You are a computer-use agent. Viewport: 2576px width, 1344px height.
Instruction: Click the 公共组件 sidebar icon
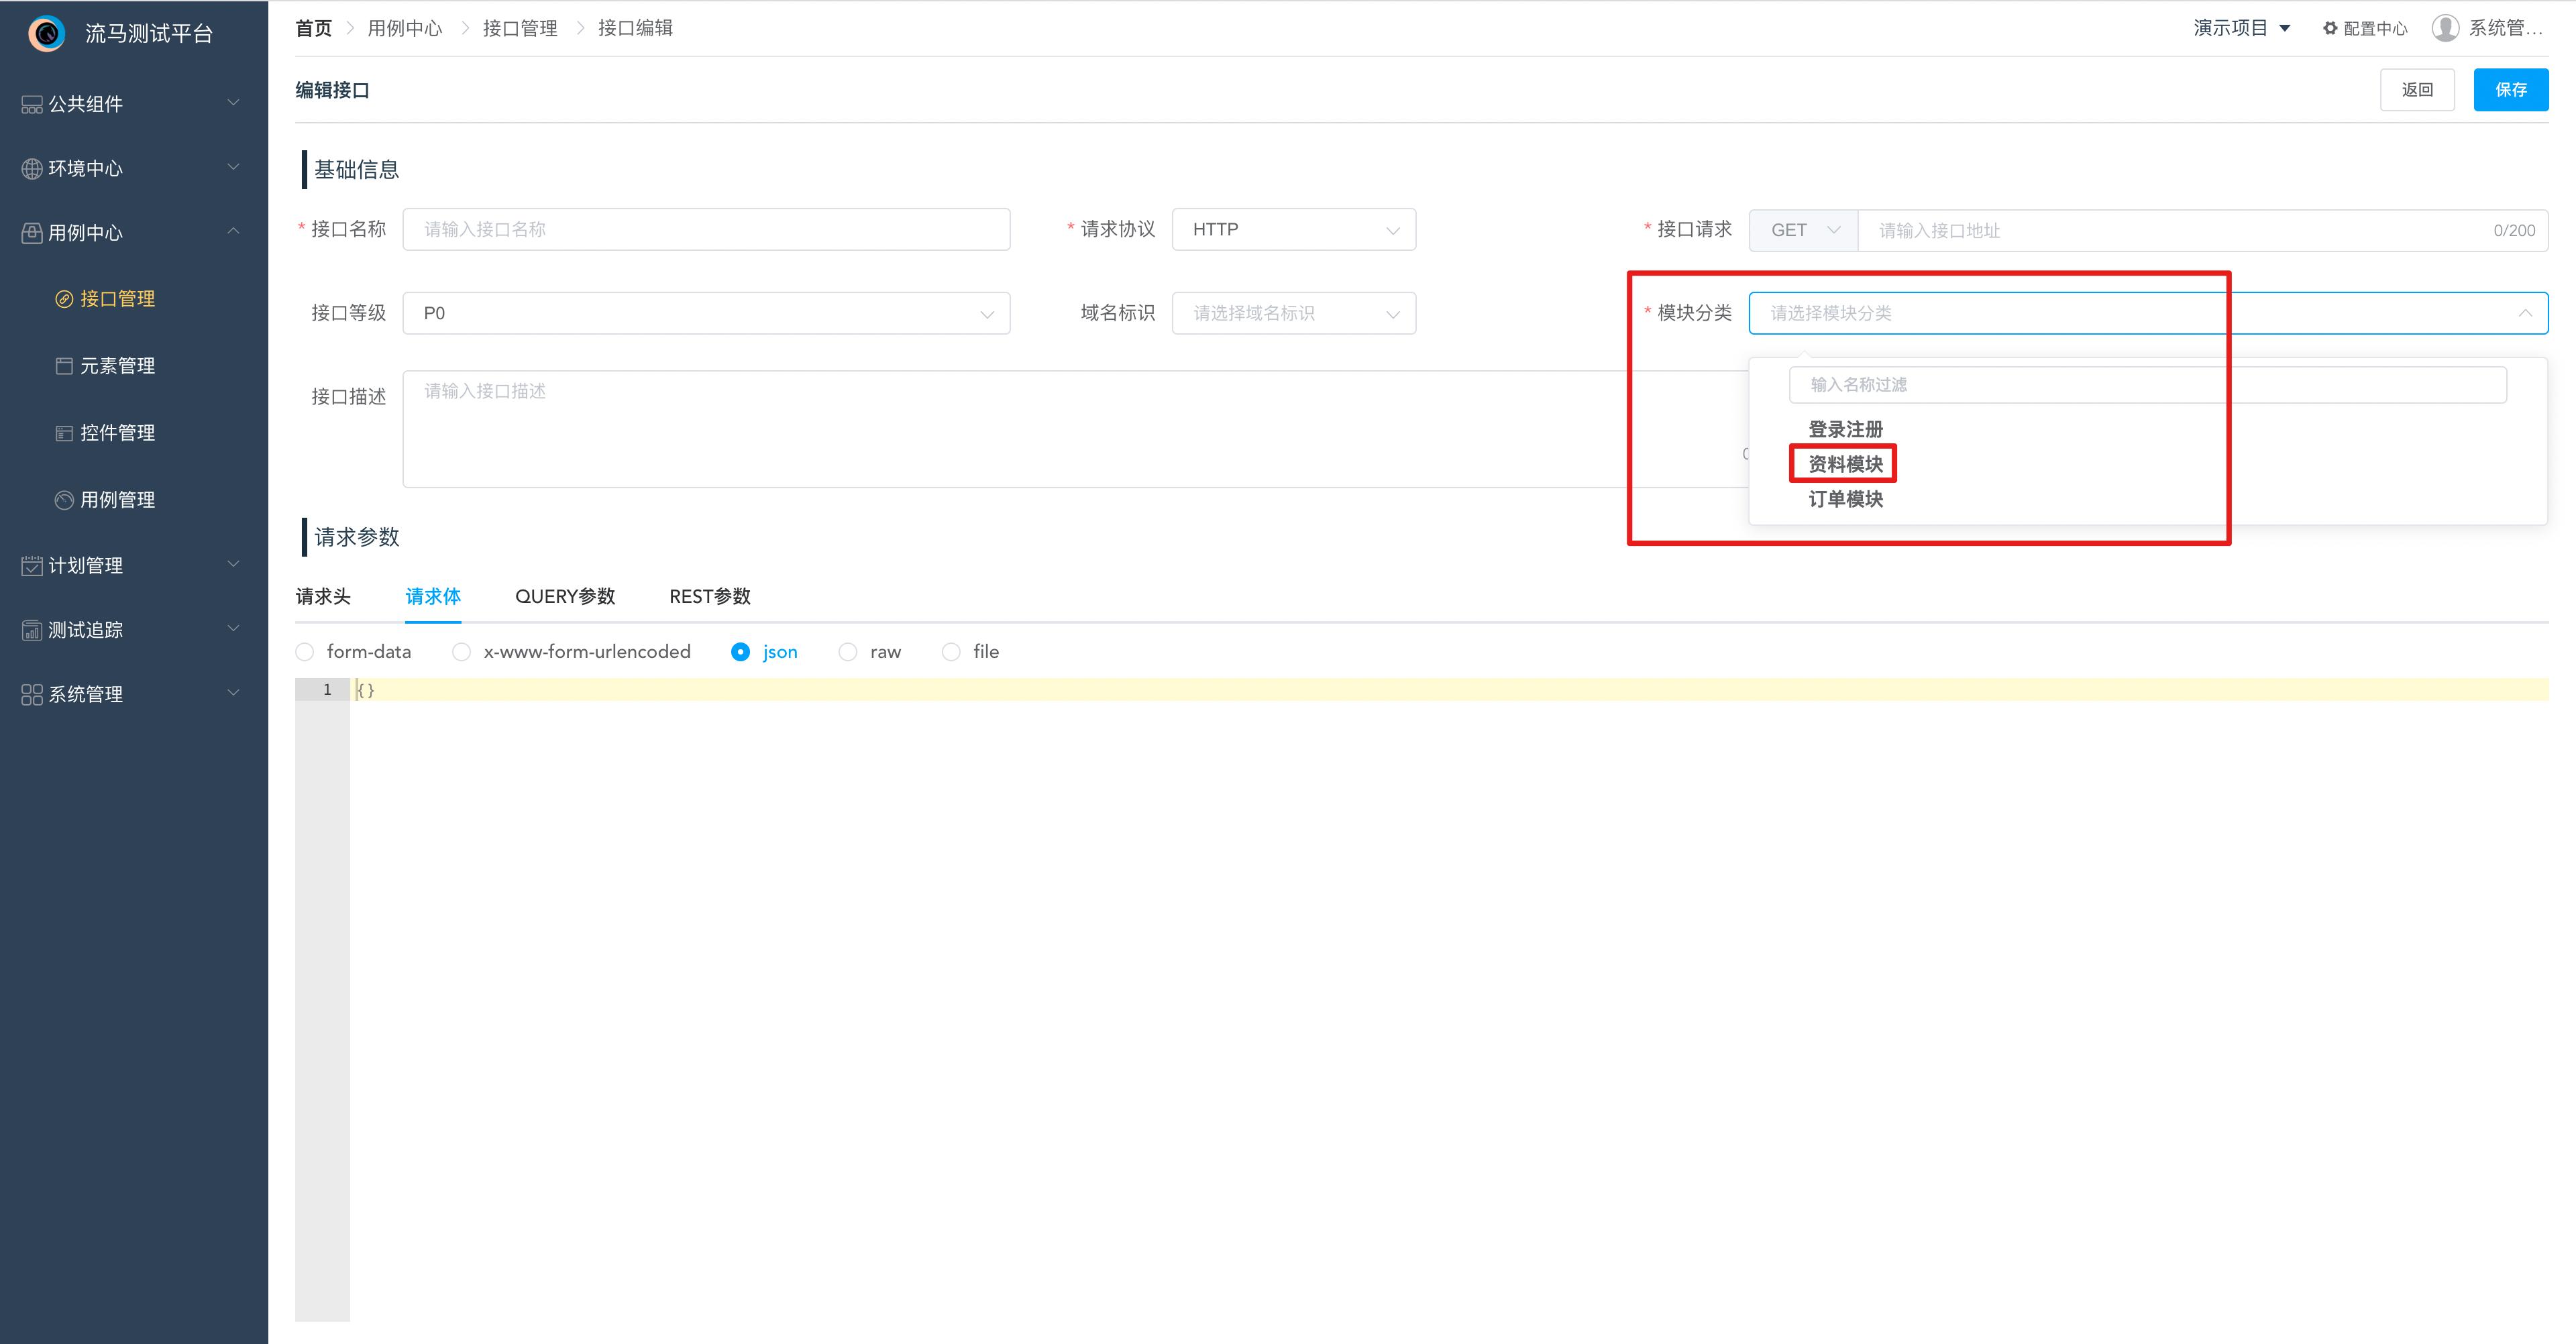tap(32, 104)
